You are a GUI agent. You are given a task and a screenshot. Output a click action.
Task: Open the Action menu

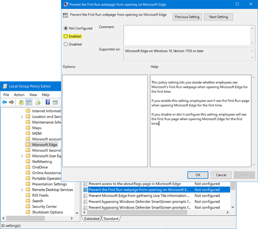click(x=19, y=95)
